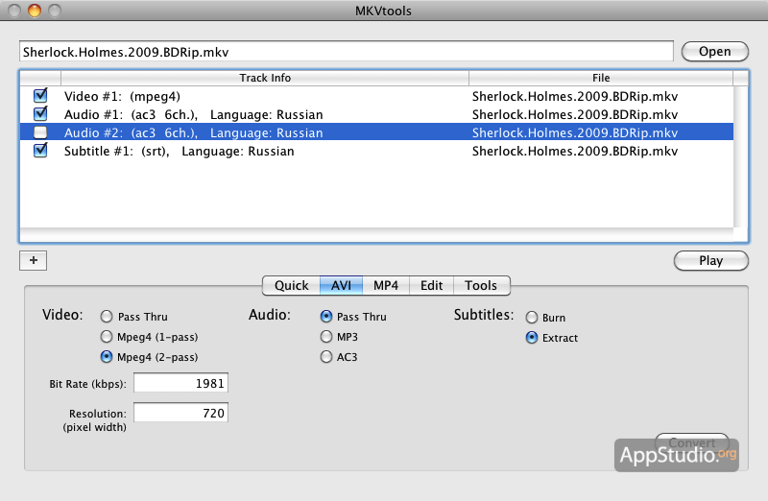
Task: Switch to the MP4 tab
Action: pyautogui.click(x=386, y=285)
